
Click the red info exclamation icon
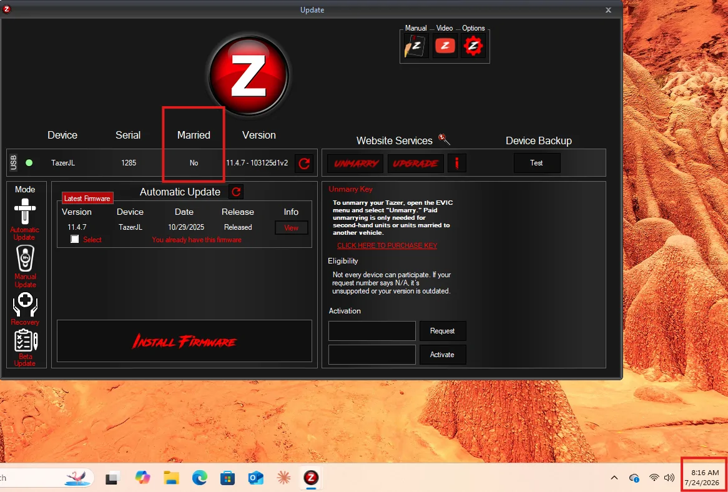tap(457, 163)
